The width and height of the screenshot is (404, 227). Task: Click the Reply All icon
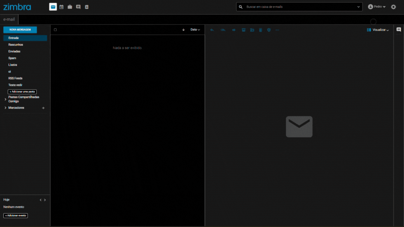223,30
